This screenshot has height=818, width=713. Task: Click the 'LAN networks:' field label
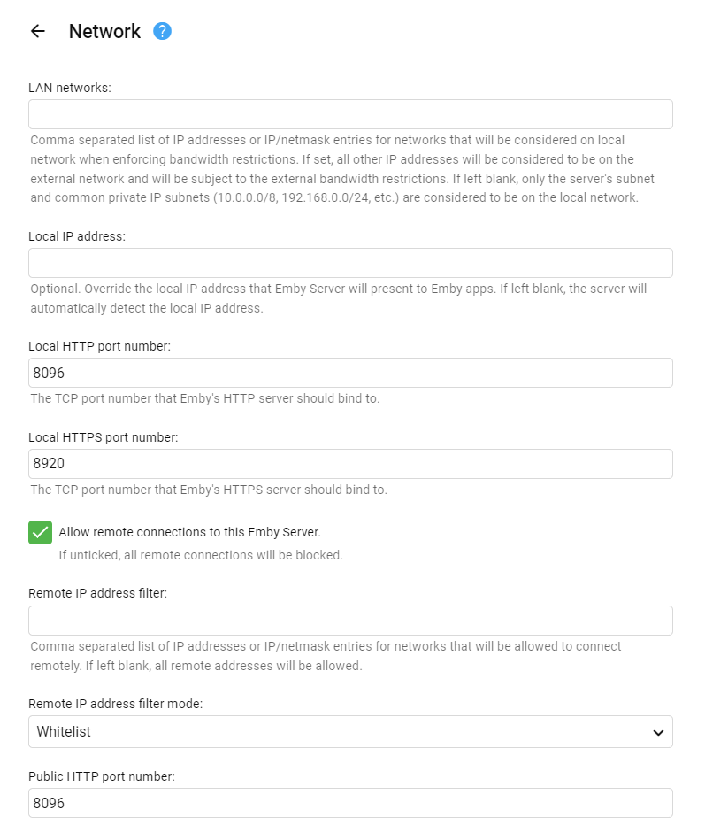pos(70,88)
